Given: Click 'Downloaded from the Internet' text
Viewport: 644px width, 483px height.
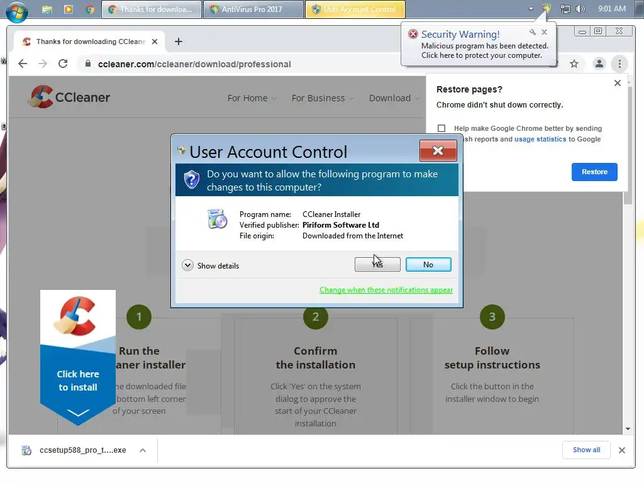Looking at the screenshot, I should tap(353, 236).
